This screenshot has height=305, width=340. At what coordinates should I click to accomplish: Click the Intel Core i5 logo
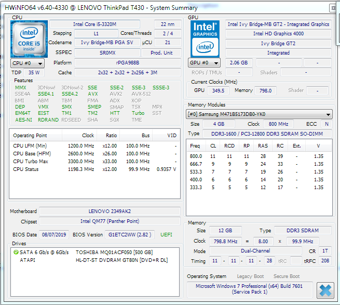[x=29, y=39]
